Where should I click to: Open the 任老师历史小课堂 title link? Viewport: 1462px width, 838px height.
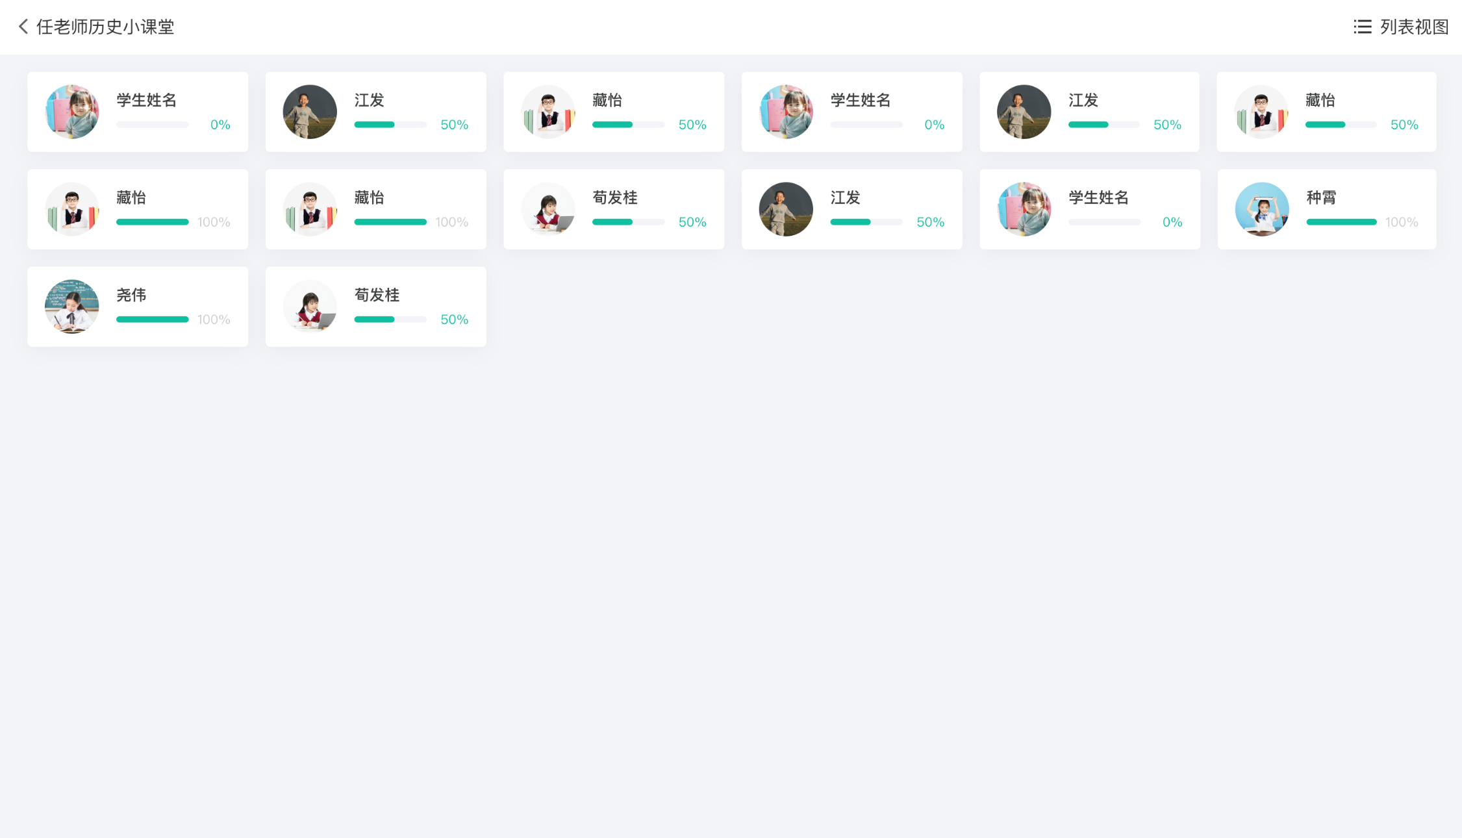[x=105, y=27]
